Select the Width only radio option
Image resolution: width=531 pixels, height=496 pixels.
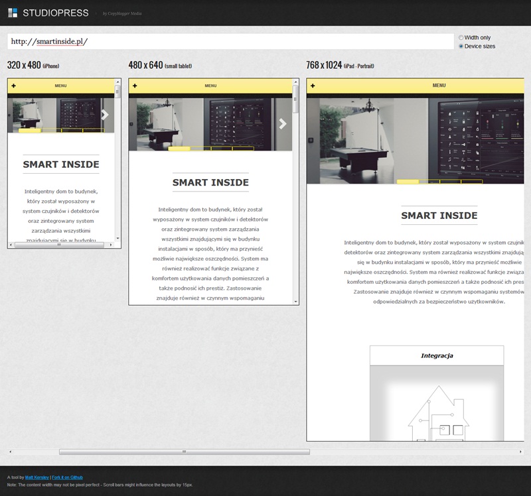(461, 38)
